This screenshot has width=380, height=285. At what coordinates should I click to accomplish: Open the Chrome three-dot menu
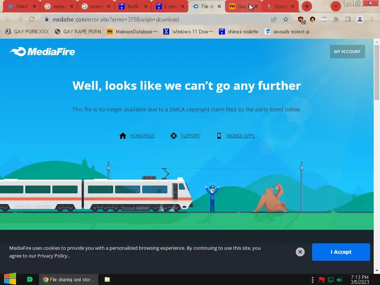pyautogui.click(x=372, y=19)
